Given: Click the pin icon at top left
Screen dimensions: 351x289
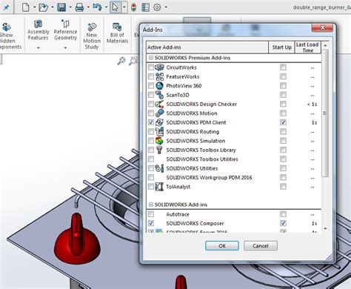Looking at the screenshot, I should [6, 7].
